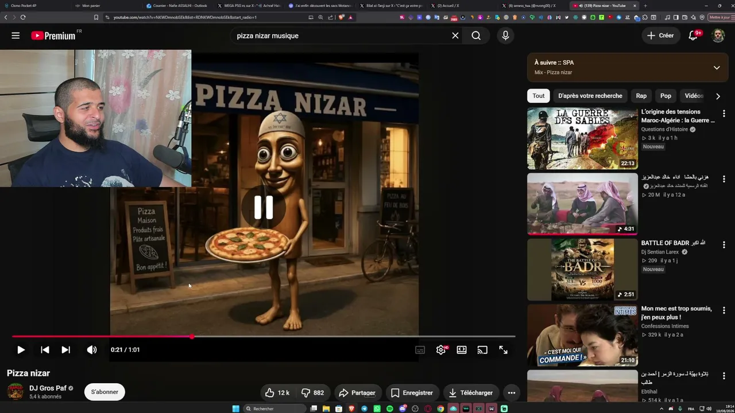
Task: Download the video with Télécharger
Action: coord(470,393)
